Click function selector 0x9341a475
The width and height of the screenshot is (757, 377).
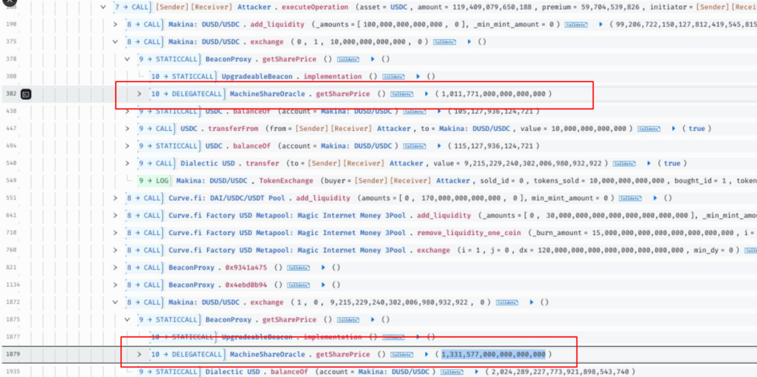[x=246, y=268]
